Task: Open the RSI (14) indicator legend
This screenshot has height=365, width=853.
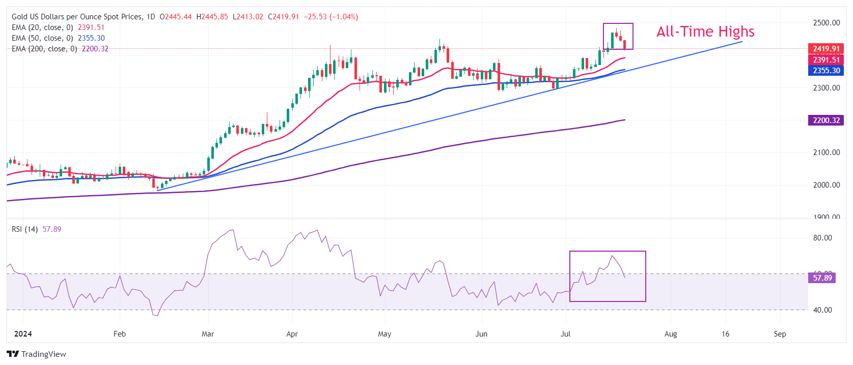Action: (24, 229)
